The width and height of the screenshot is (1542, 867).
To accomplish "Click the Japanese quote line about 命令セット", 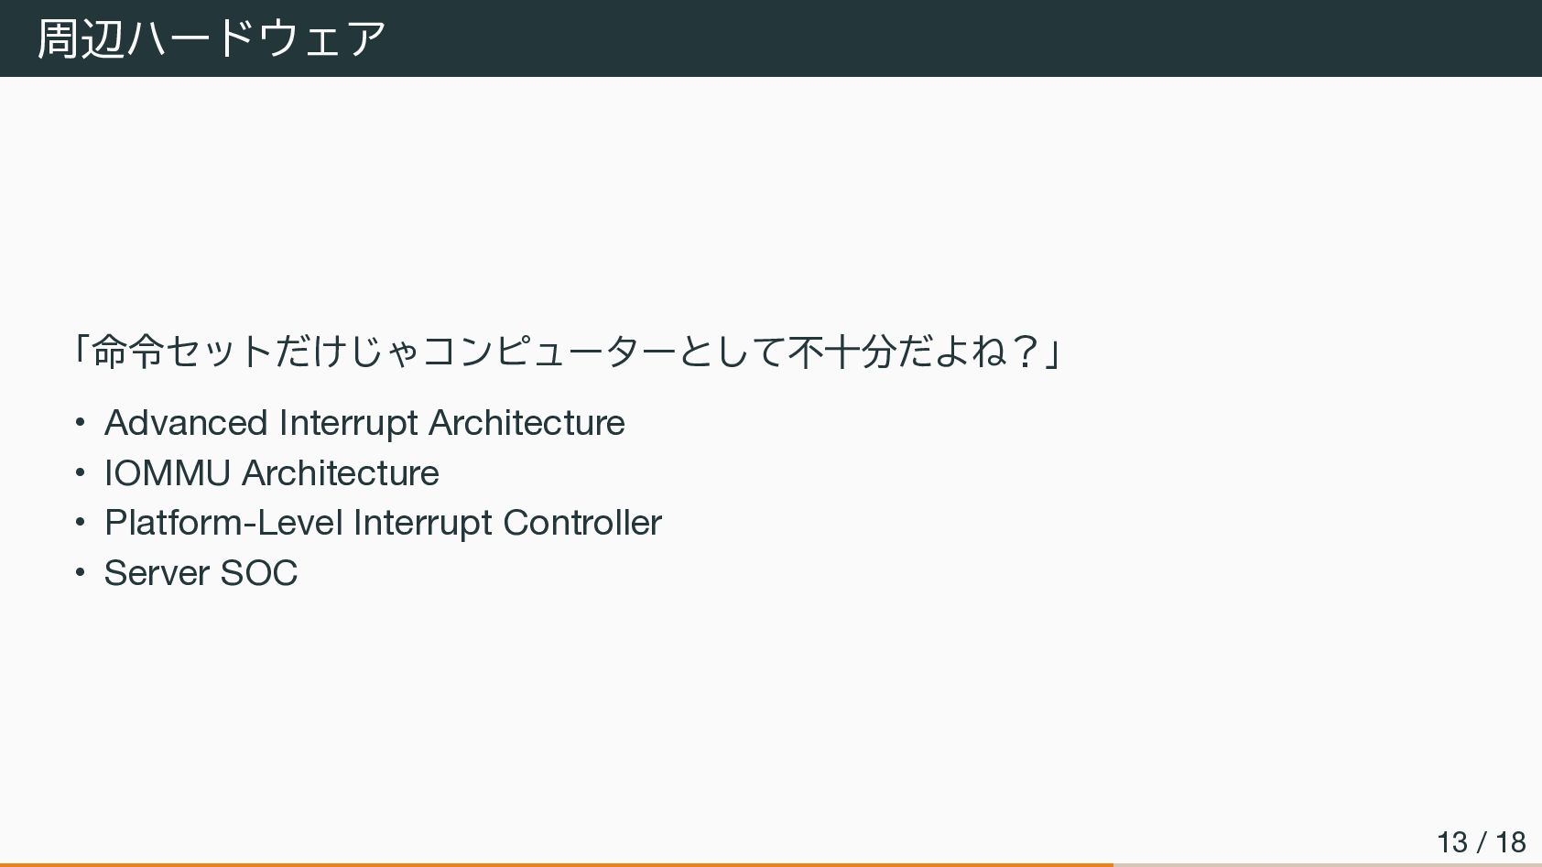I will click(568, 352).
